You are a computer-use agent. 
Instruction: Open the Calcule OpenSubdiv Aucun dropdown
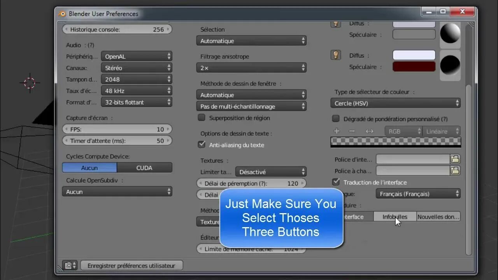point(117,191)
